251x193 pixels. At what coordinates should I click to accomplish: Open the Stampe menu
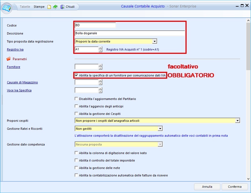pos(39,7)
